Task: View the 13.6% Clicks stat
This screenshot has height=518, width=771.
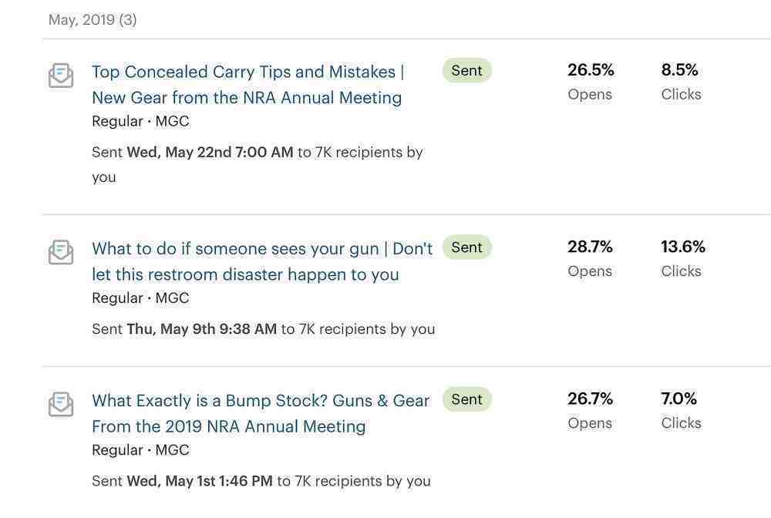Action: [683, 258]
